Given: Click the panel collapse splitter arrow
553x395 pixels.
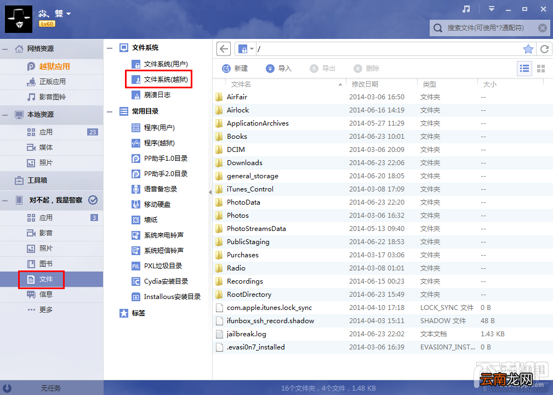Looking at the screenshot, I should [x=210, y=193].
